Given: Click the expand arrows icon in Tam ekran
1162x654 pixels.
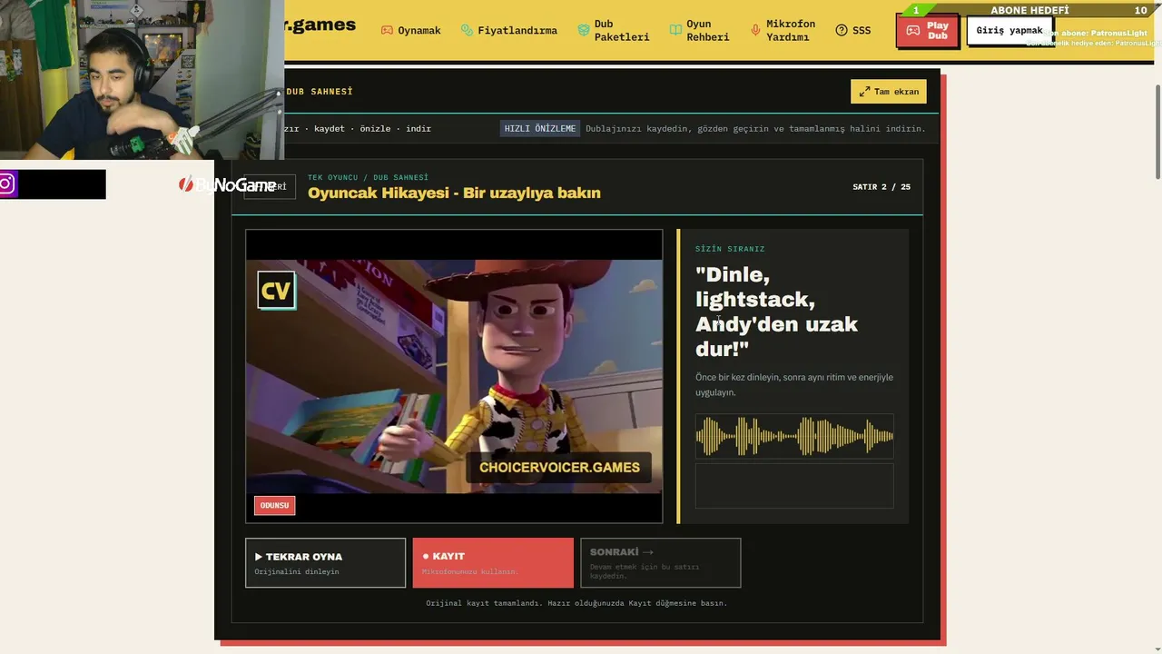Looking at the screenshot, I should pos(864,92).
